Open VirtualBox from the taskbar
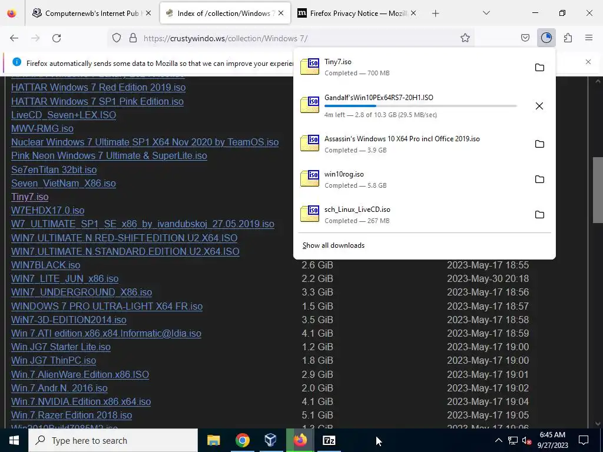Viewport: 603px width, 452px height. [x=271, y=440]
